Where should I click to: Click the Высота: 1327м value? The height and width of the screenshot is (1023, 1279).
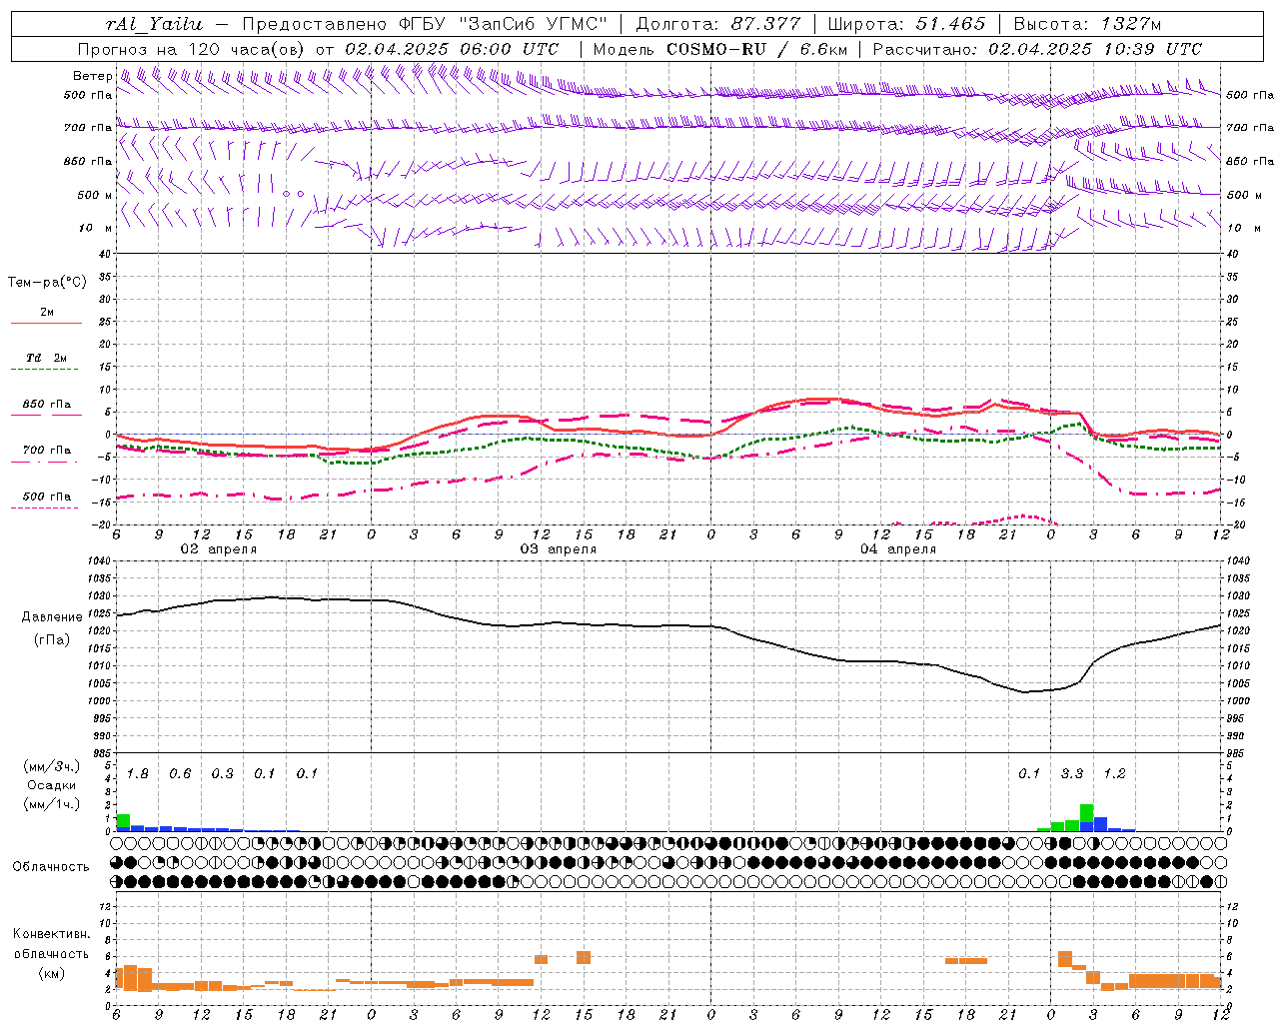(x=1087, y=24)
